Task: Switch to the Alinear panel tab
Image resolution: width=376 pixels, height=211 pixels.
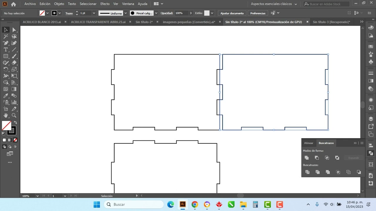Action: [309, 143]
